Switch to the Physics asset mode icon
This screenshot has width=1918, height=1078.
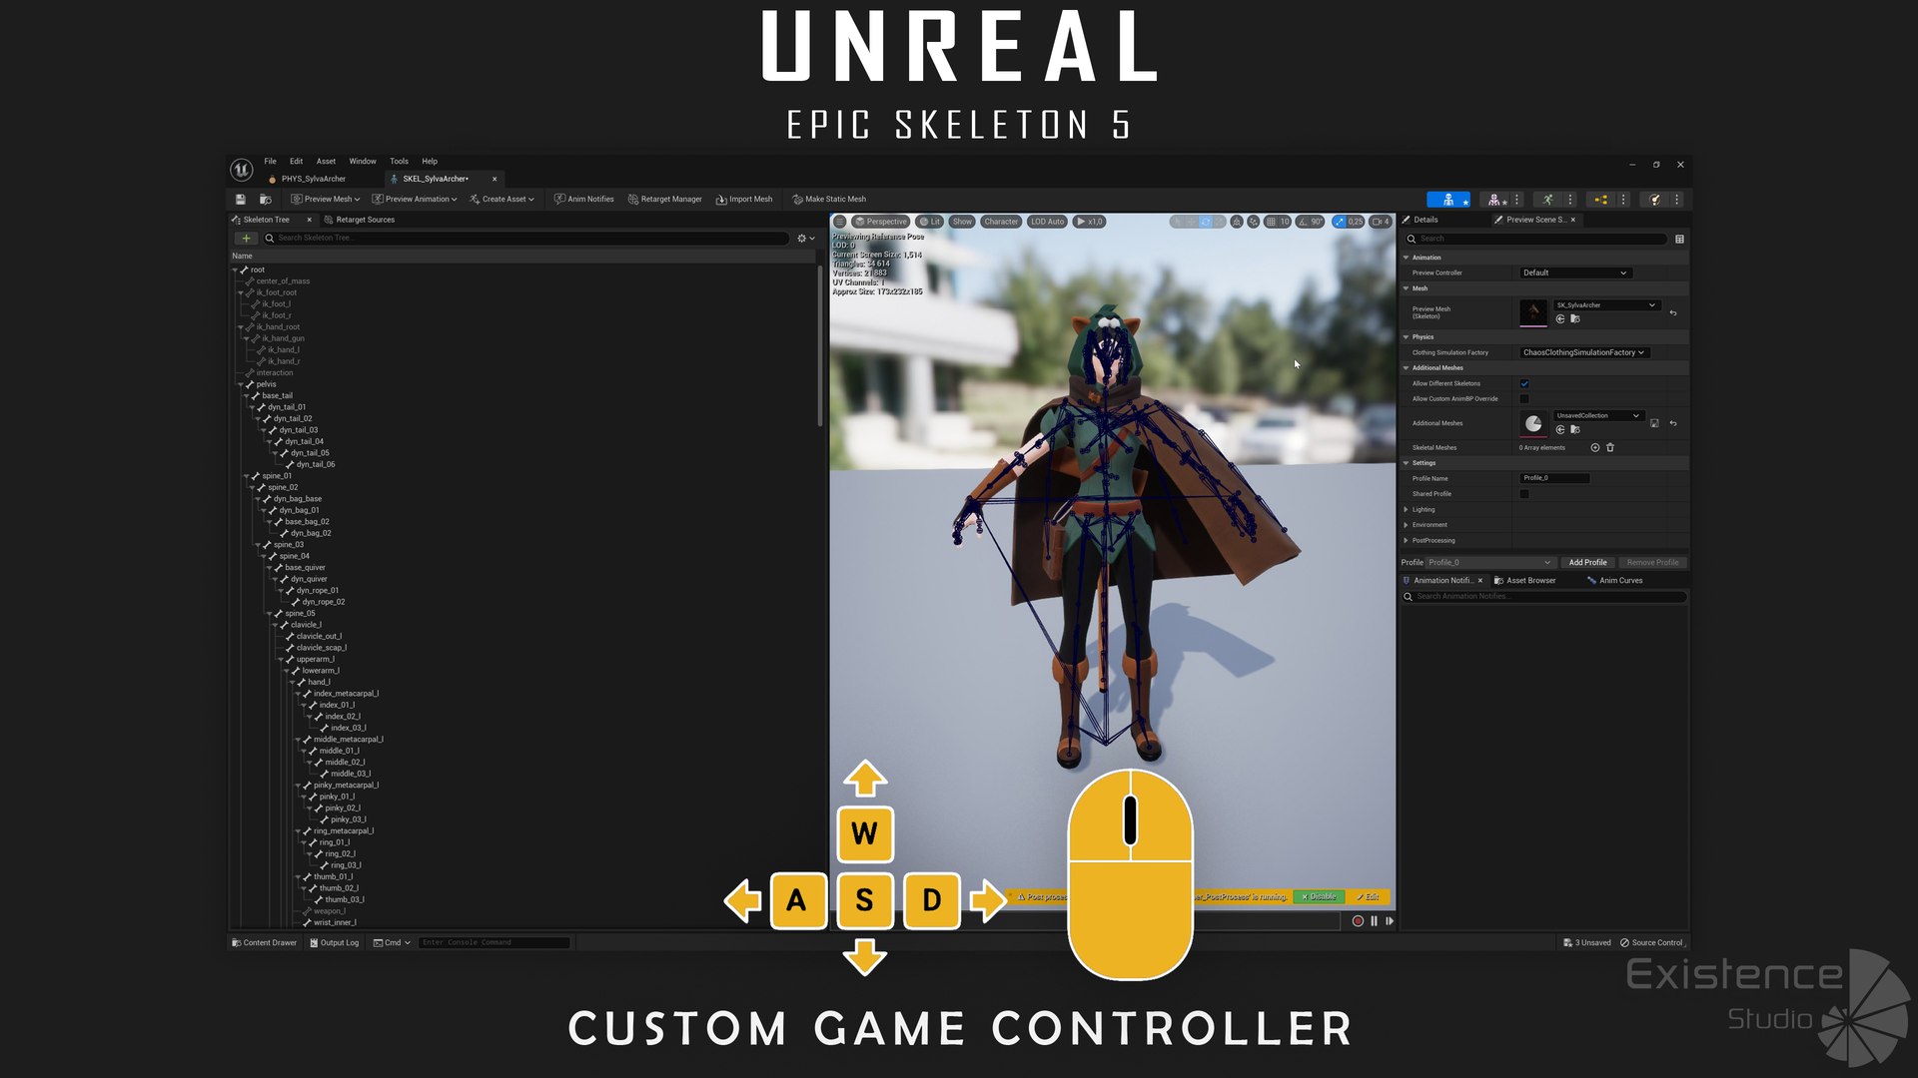[x=1655, y=200]
